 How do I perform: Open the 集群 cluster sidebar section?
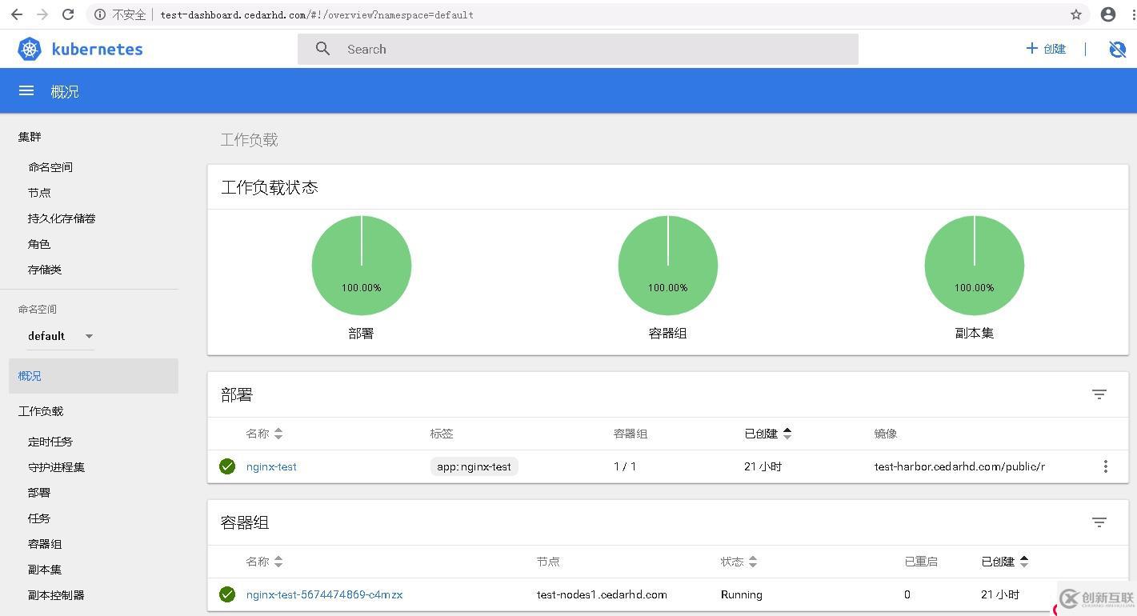(x=30, y=137)
